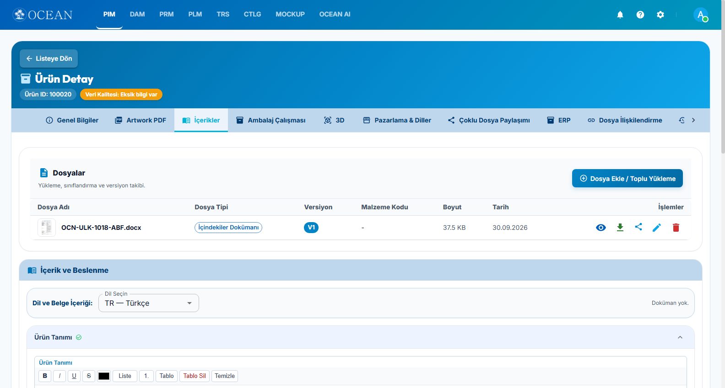
Task: Open the notifications bell
Action: click(620, 15)
